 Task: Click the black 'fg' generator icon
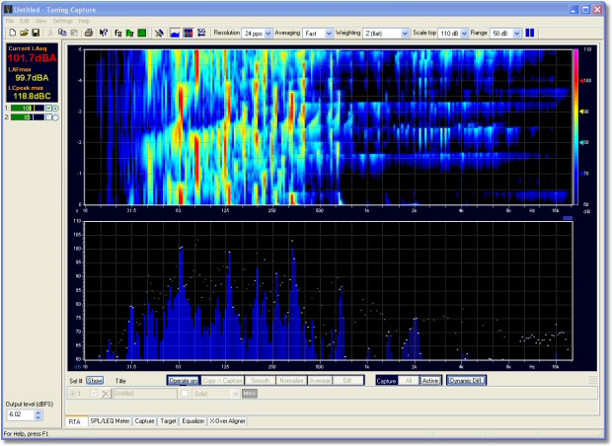tap(117, 34)
